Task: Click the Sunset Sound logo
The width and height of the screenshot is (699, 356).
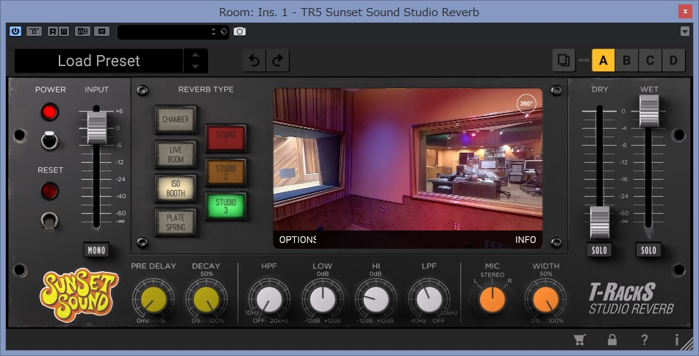Action: (79, 294)
